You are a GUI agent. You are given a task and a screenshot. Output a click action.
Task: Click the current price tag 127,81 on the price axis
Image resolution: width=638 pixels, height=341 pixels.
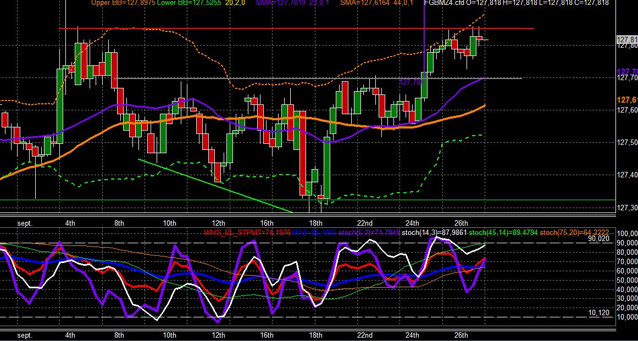tap(628, 40)
